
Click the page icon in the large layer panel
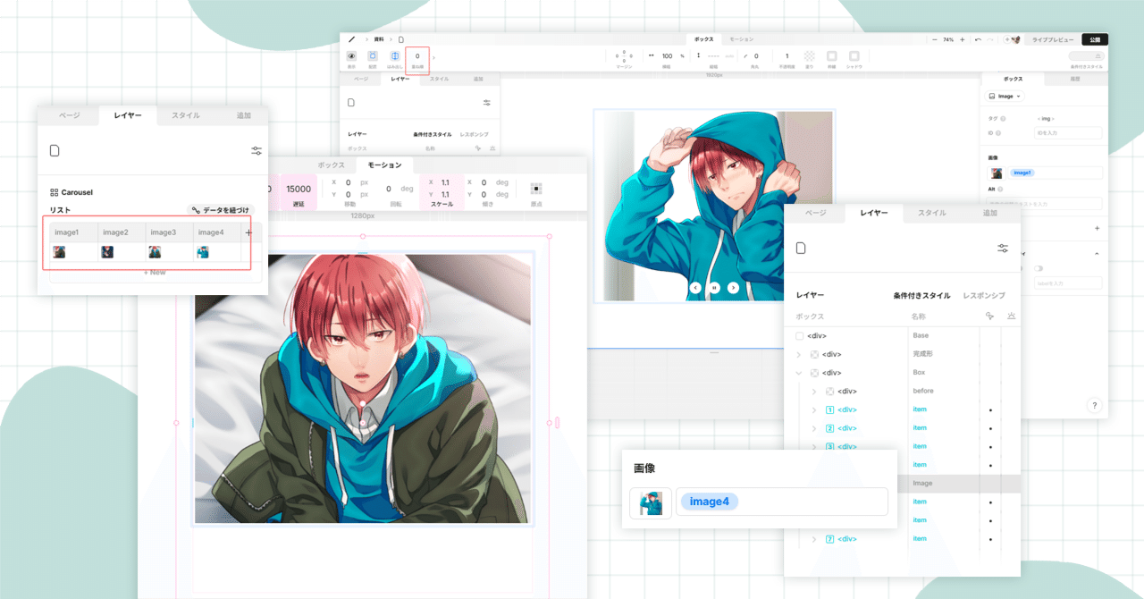(x=801, y=249)
